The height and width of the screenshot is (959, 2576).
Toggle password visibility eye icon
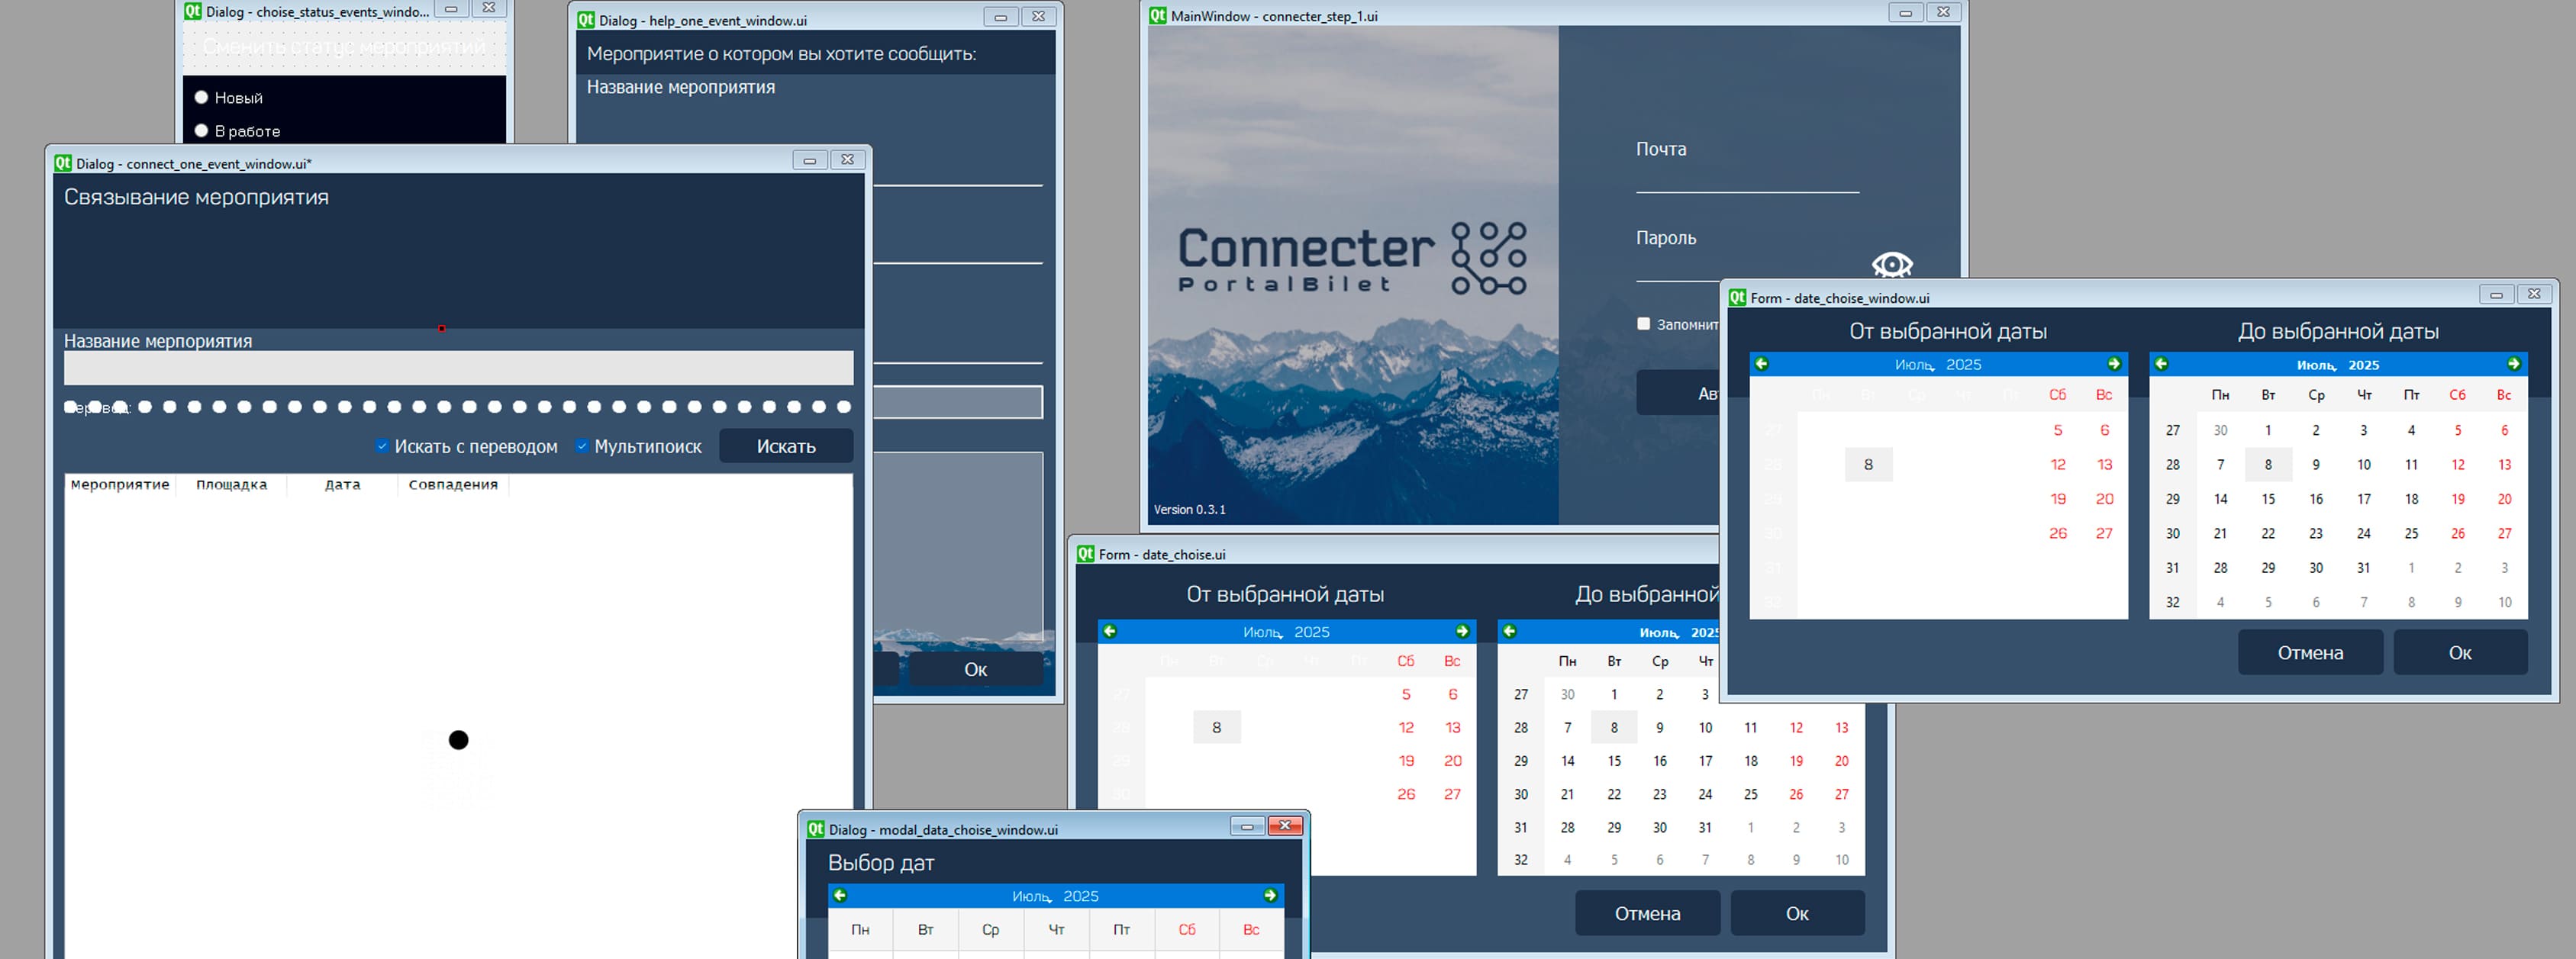1892,264
